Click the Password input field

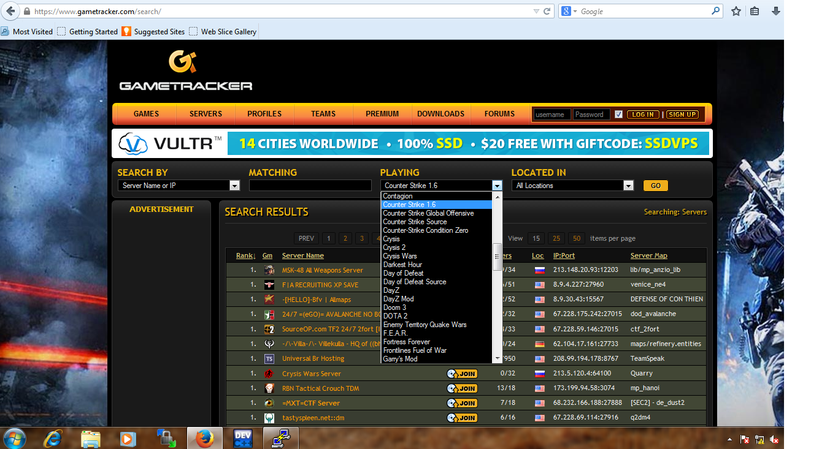pyautogui.click(x=591, y=115)
